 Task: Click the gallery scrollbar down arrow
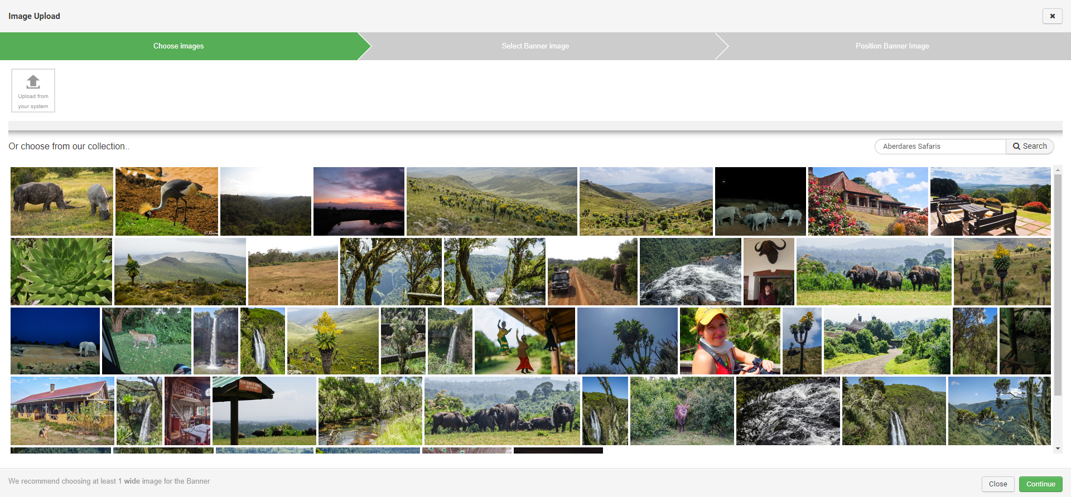coord(1058,449)
